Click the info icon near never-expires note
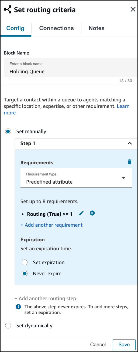This screenshot has height=352, width=138. tap(18, 307)
